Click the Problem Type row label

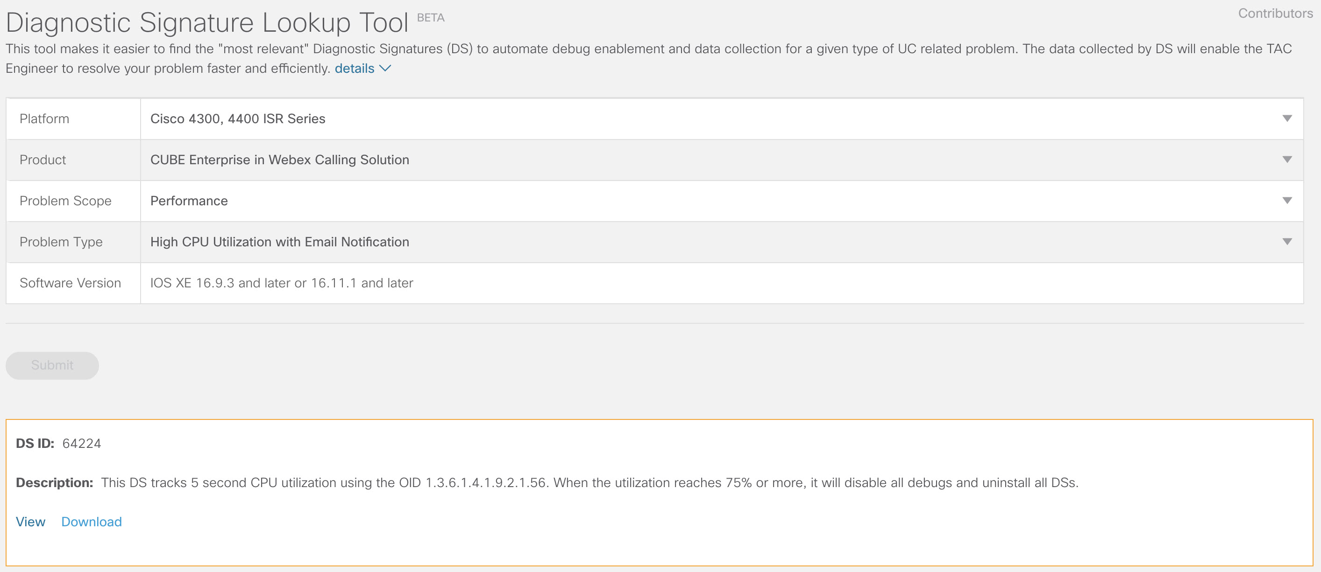(x=61, y=241)
